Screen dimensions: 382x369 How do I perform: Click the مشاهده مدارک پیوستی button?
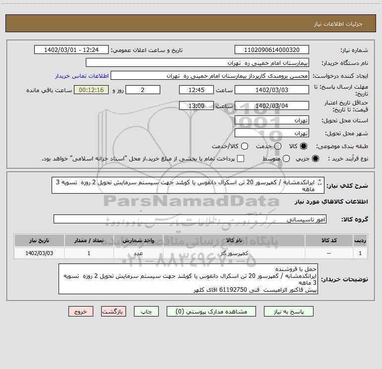tap(211, 312)
